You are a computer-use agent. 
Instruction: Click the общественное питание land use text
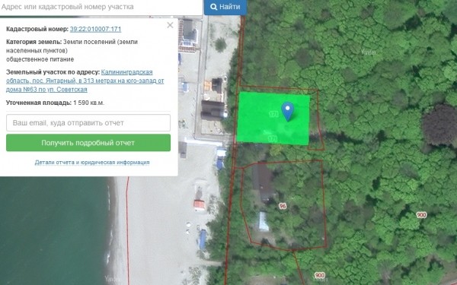coord(40,59)
